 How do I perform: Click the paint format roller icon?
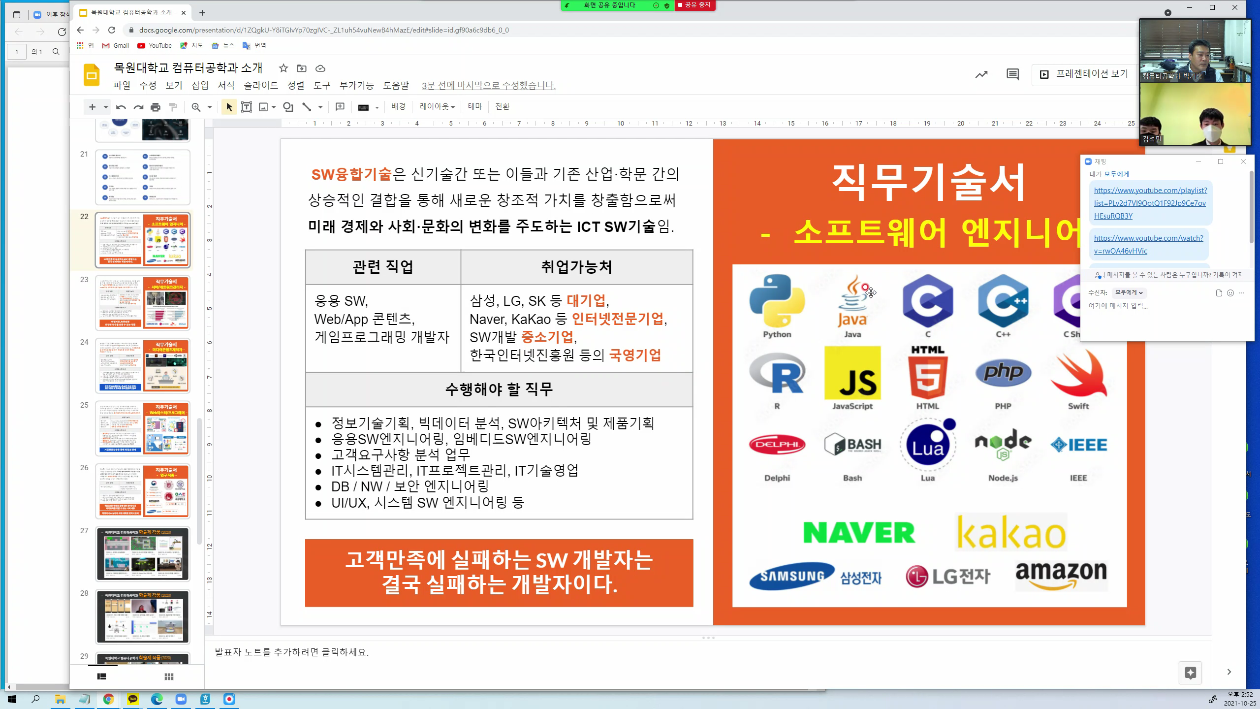(x=173, y=107)
